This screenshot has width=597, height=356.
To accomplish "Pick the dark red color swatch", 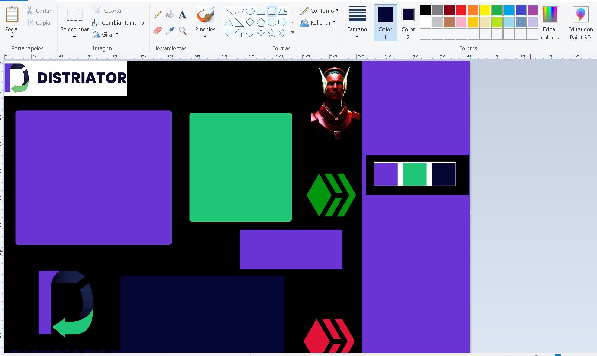I will (449, 10).
